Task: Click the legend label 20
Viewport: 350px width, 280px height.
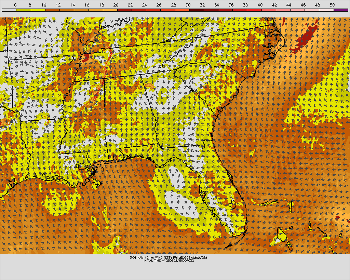Action: 116,5
